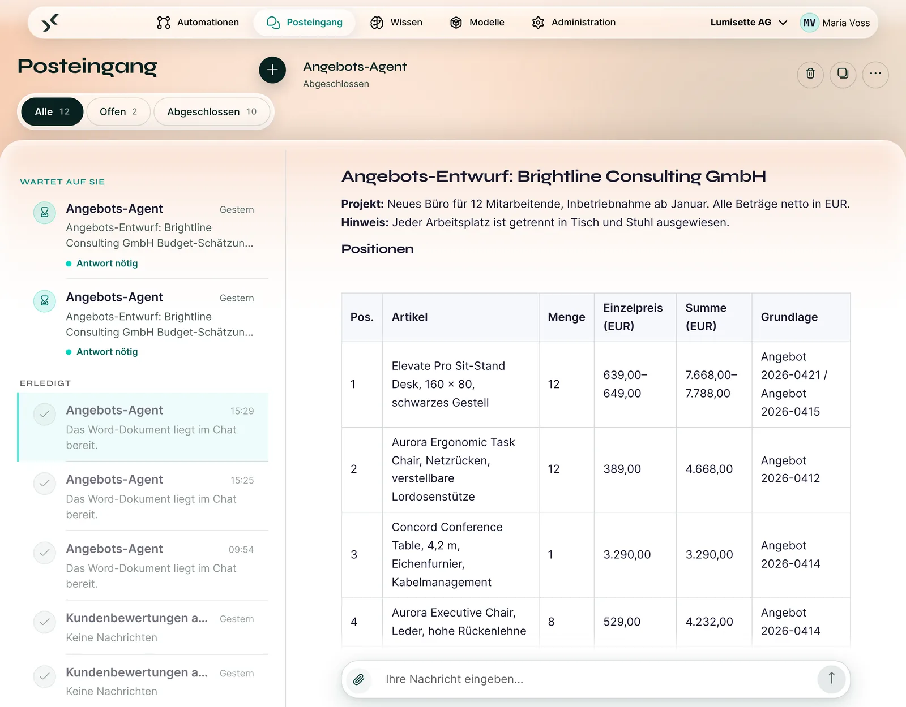Viewport: 906px width, 707px height.
Task: Click the app logo in top bar
Action: (50, 23)
